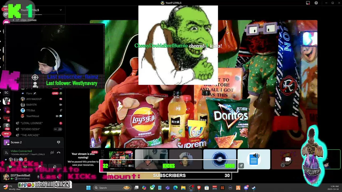Click the taskbar Search box
The image size is (342, 192).
point(112,188)
